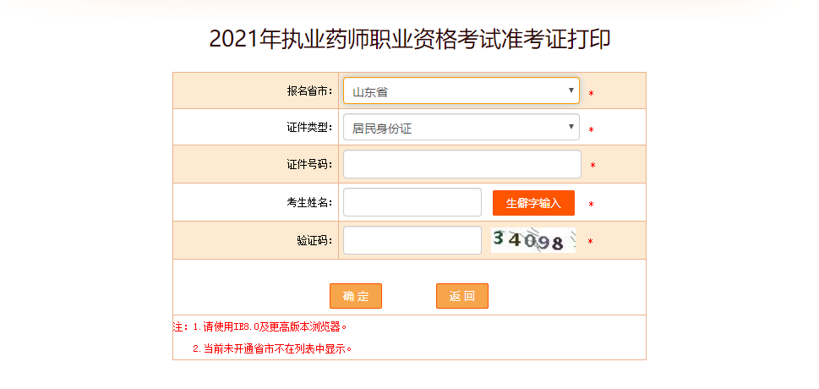Click the 2021年执业药师 page title
This screenshot has height=389, width=819.
[x=410, y=40]
